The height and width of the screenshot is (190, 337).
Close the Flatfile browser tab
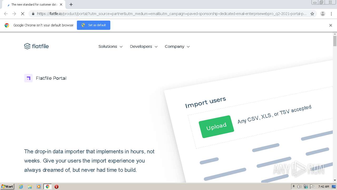tap(61, 4)
